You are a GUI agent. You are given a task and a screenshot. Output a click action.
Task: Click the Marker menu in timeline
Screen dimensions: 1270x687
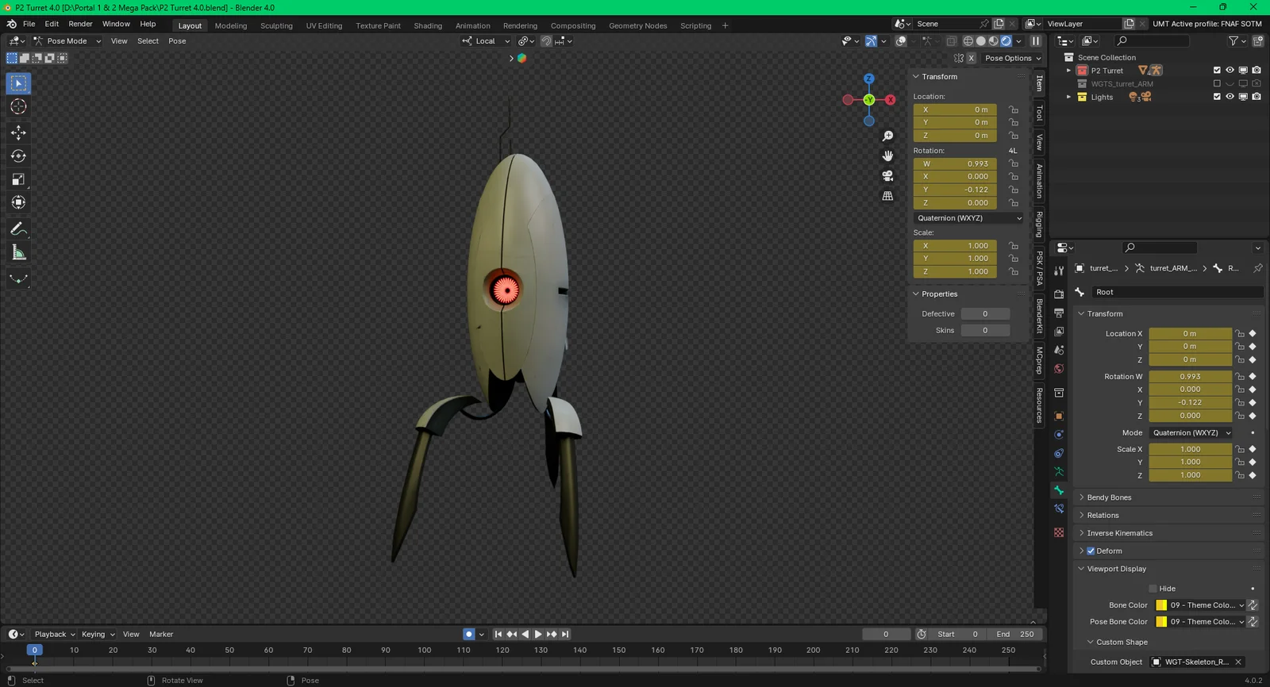pyautogui.click(x=161, y=634)
